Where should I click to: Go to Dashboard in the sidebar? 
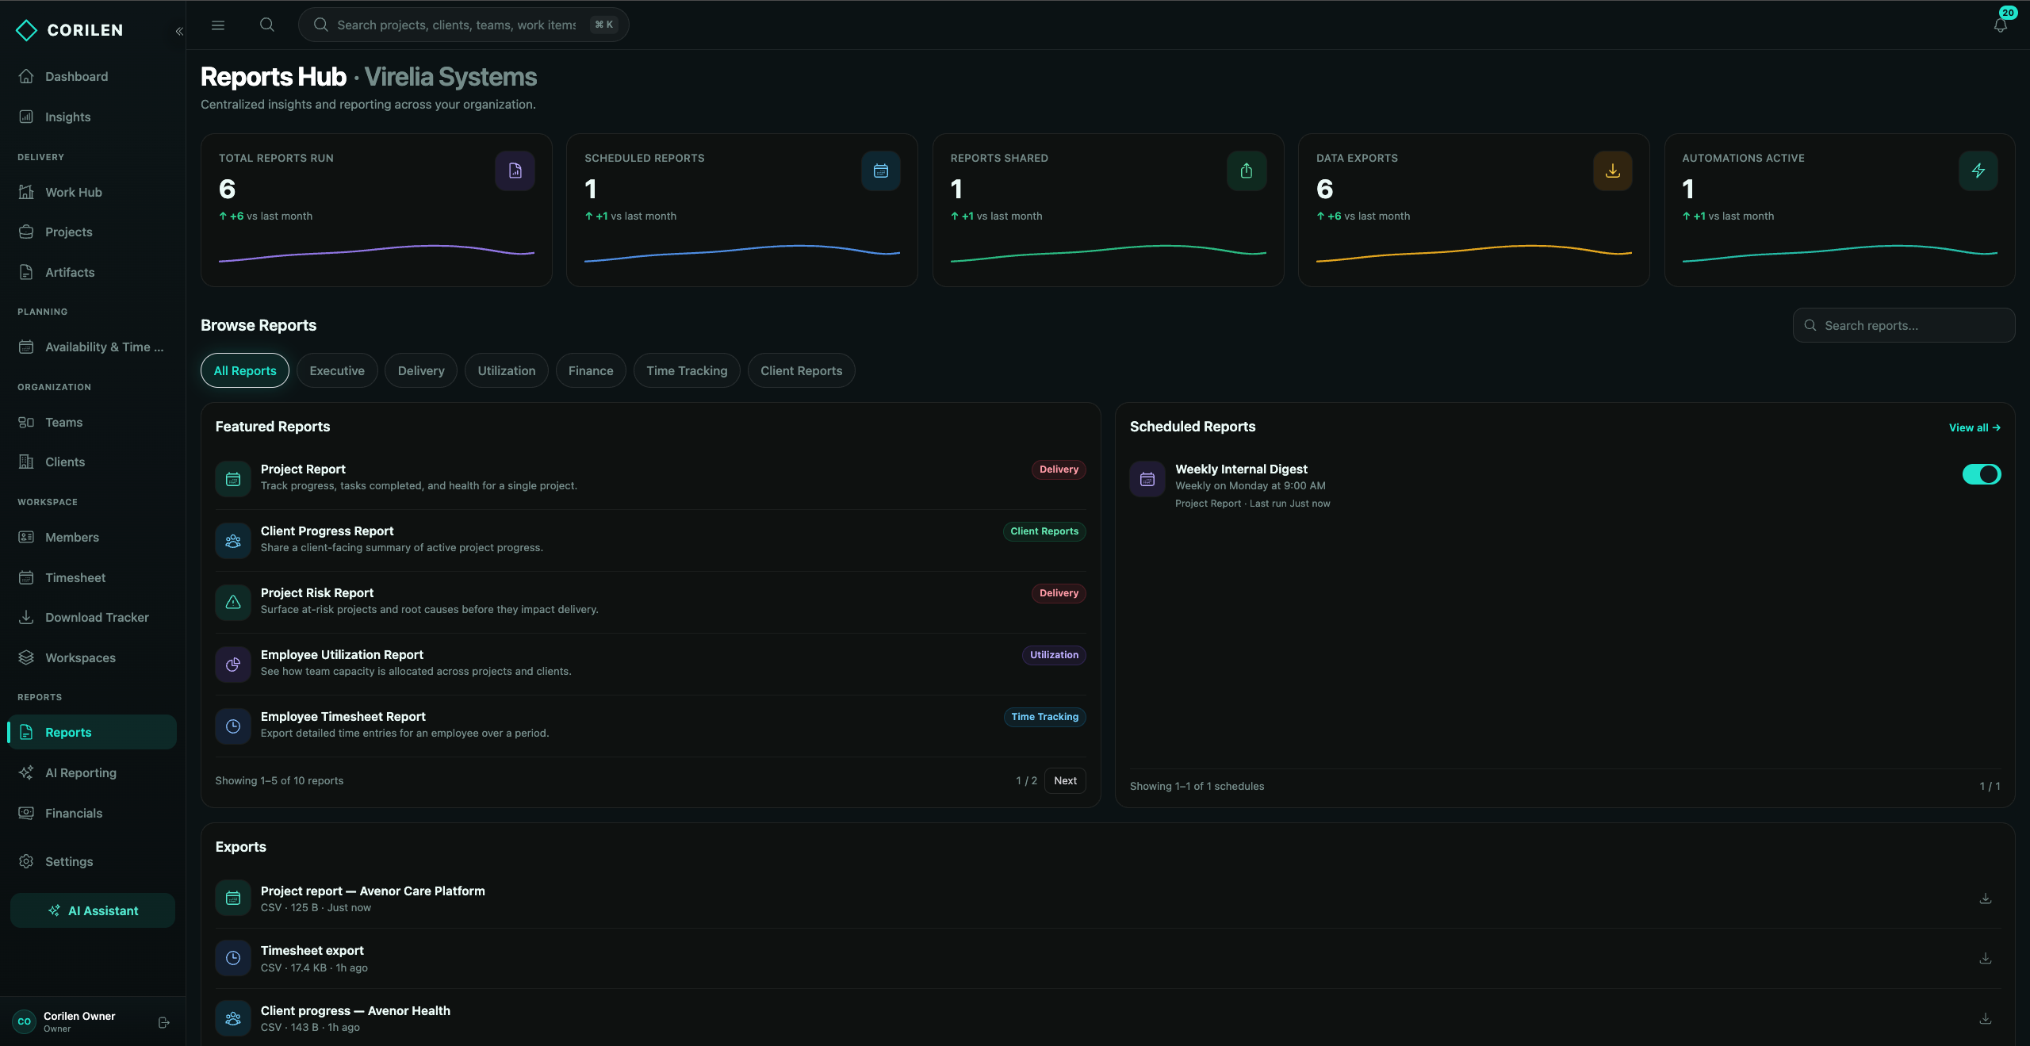92,76
